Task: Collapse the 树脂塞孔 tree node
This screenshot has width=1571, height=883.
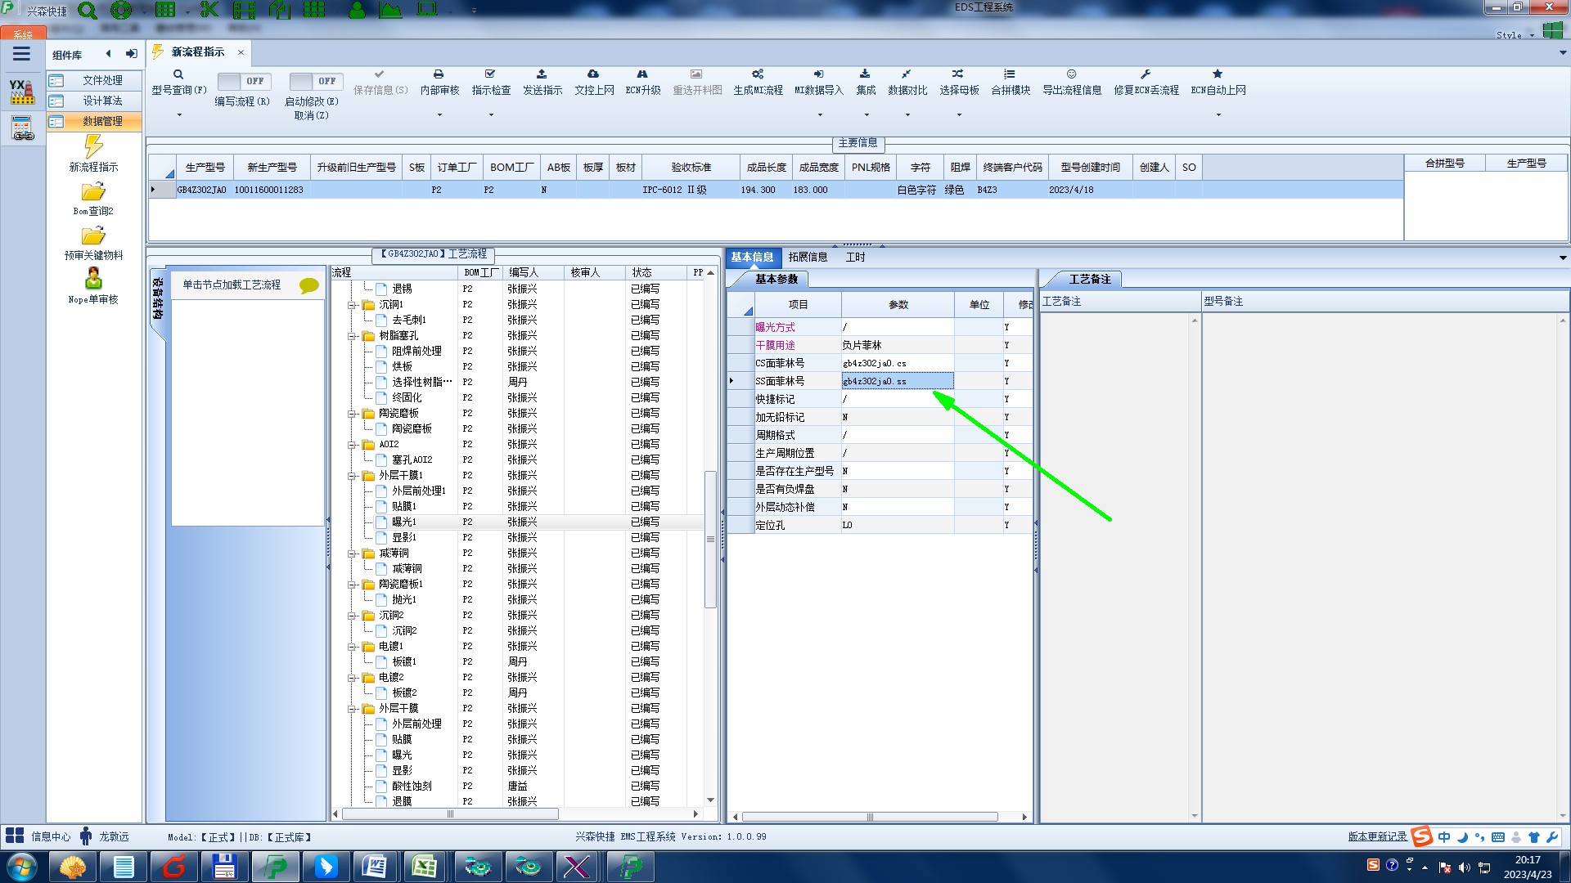Action: (353, 336)
